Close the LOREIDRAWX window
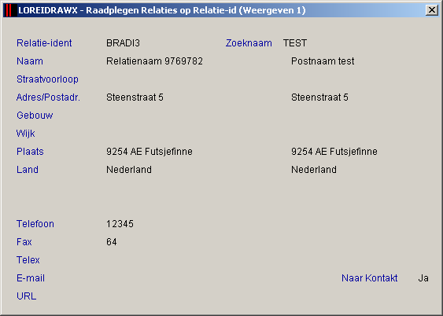This screenshot has width=443, height=316. 431,10
